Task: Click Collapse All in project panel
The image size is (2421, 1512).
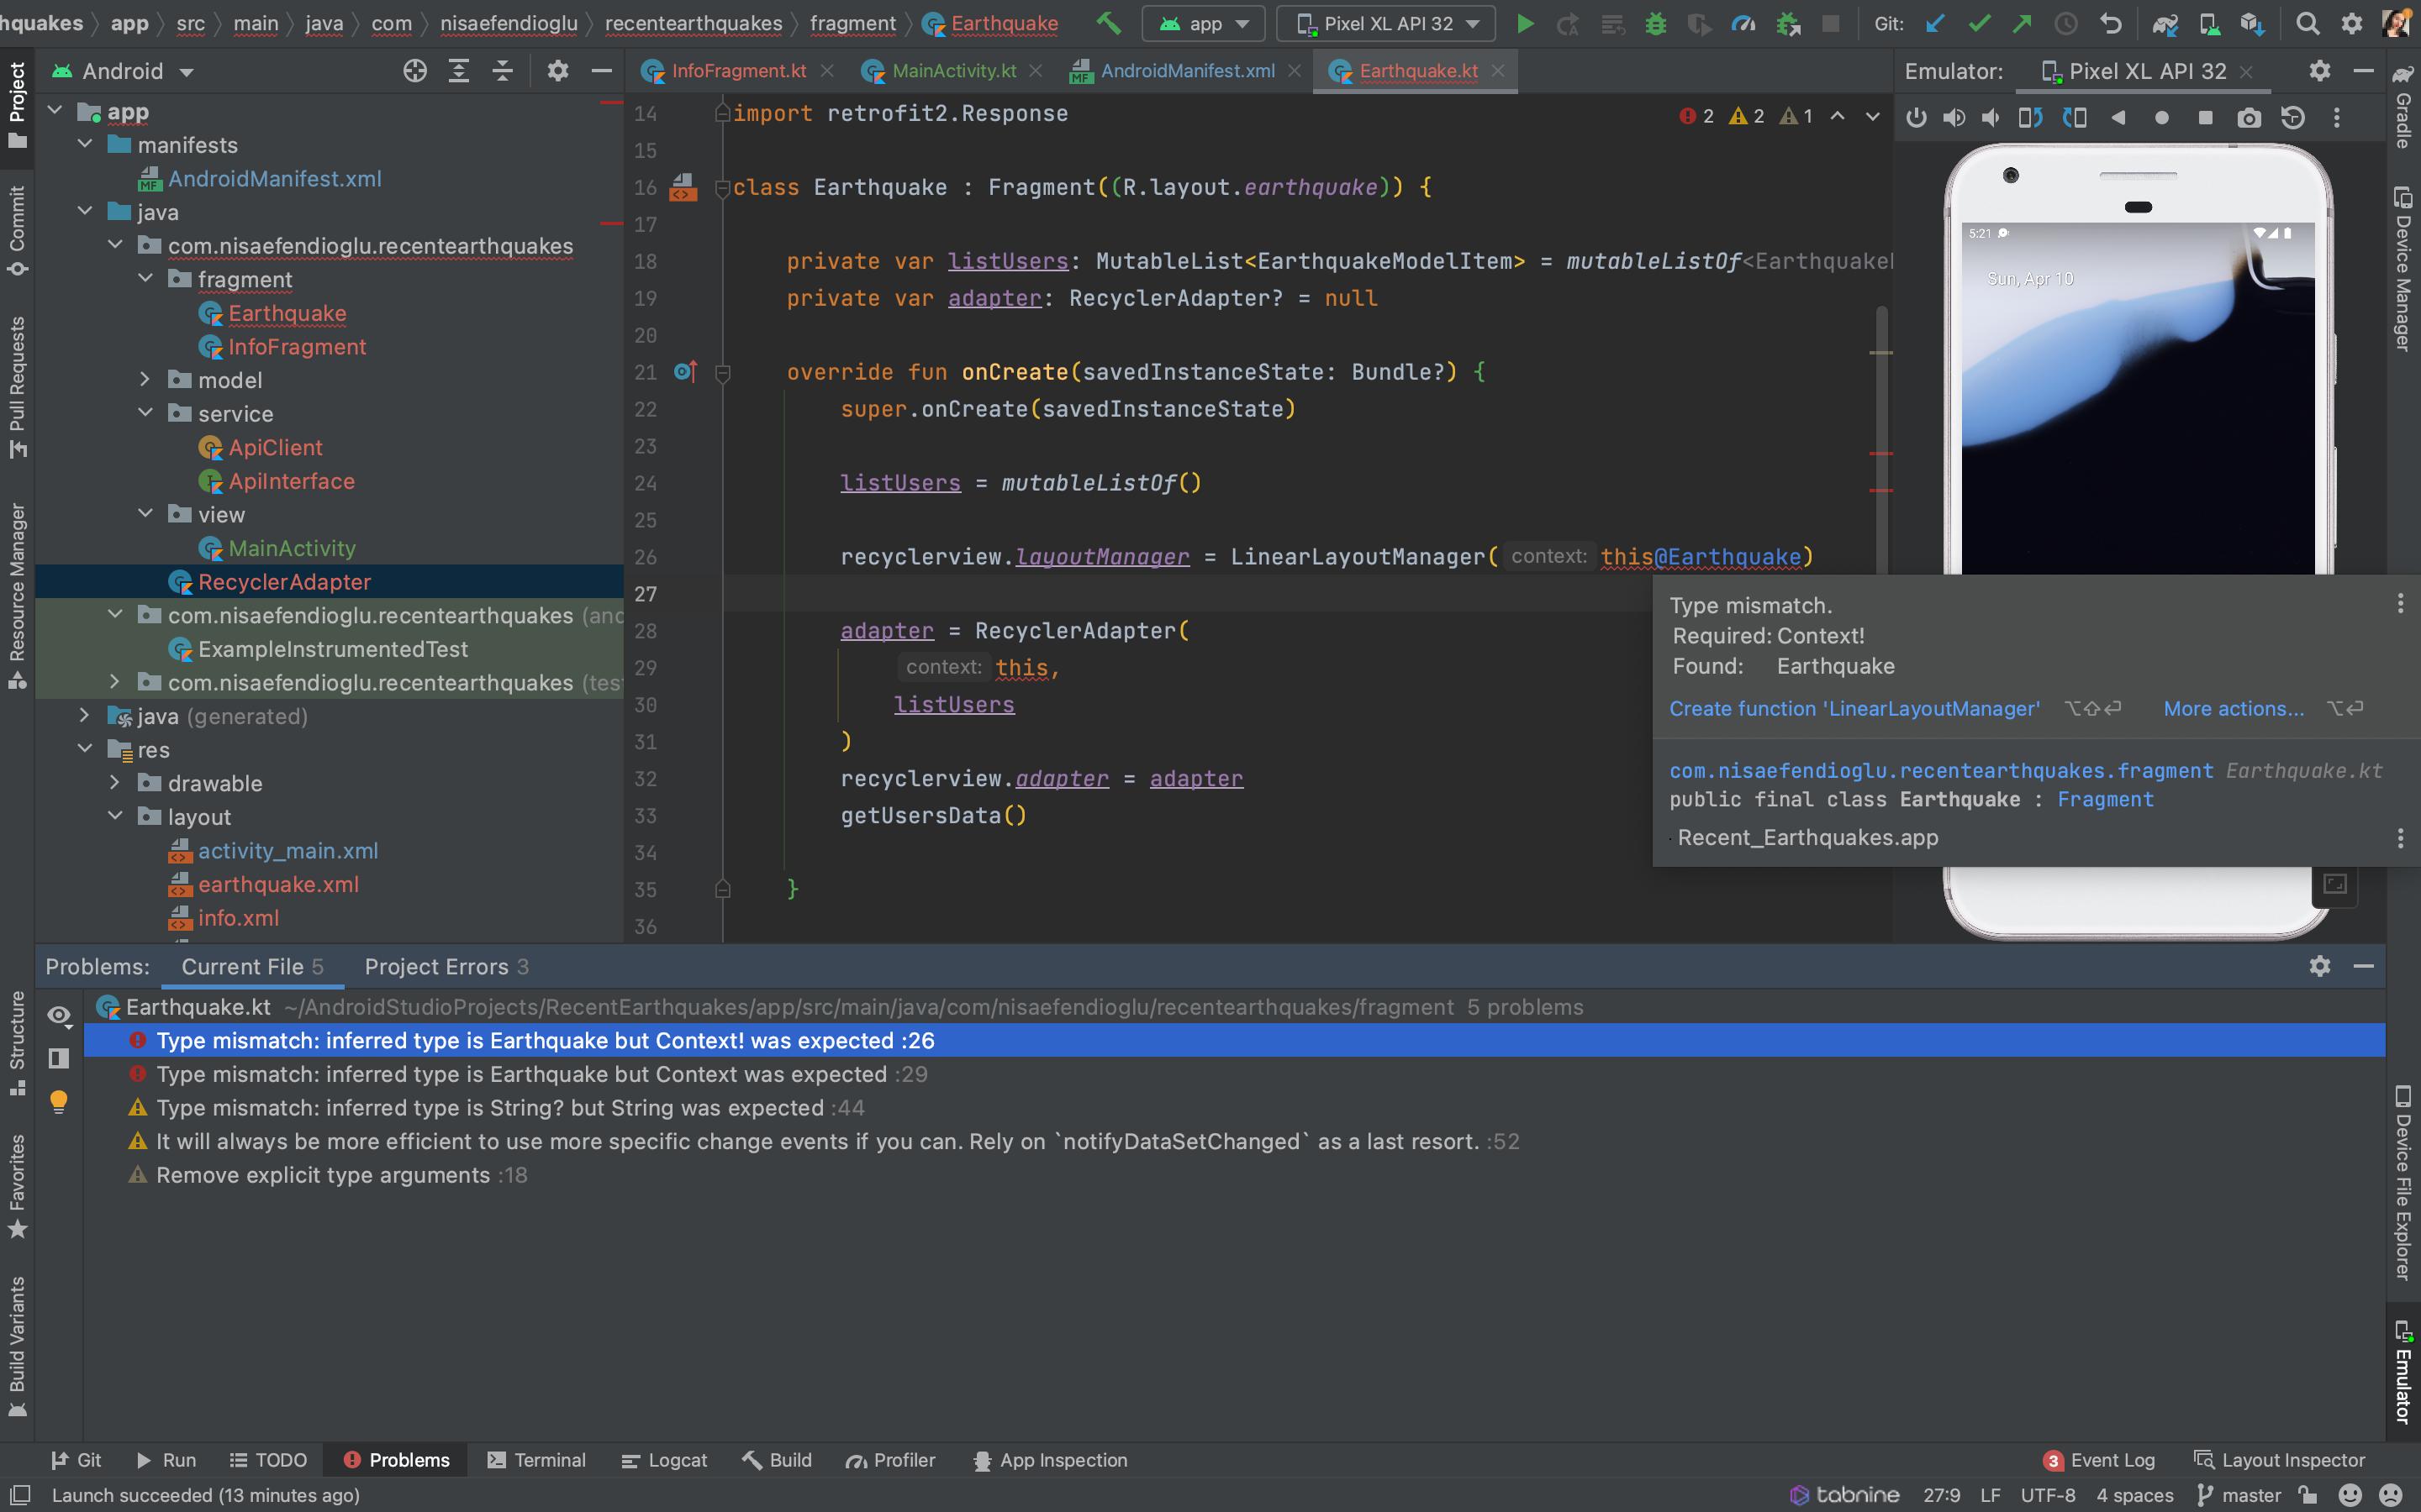Action: [502, 71]
